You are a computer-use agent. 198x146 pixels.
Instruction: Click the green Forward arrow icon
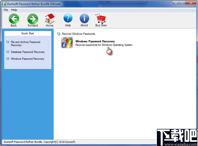33,19
